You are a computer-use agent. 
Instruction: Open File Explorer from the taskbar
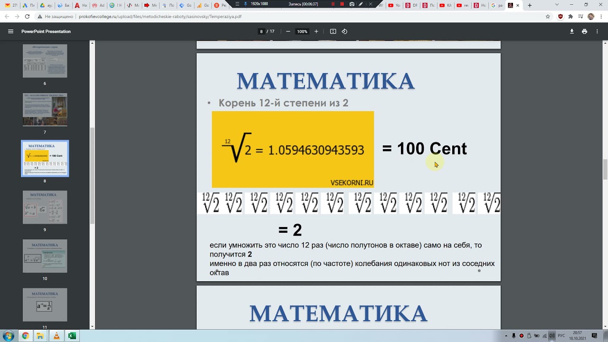pyautogui.click(x=41, y=336)
